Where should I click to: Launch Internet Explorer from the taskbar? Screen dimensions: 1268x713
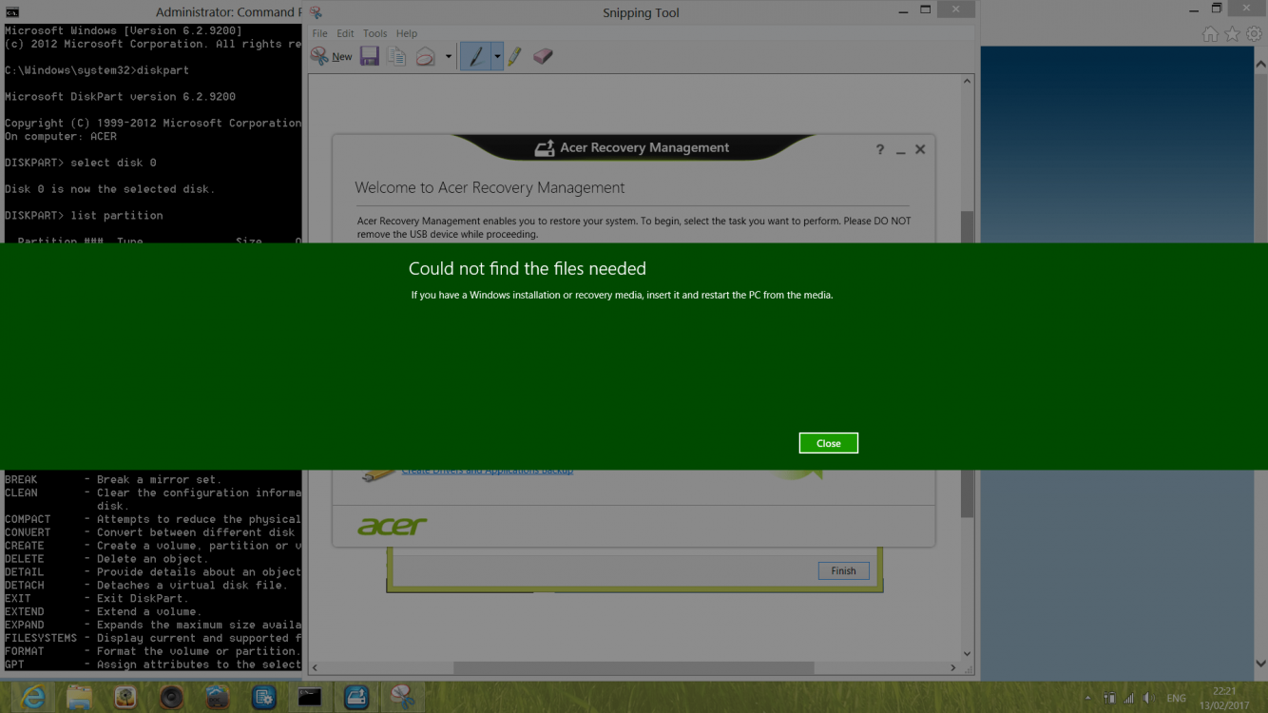pyautogui.click(x=33, y=697)
